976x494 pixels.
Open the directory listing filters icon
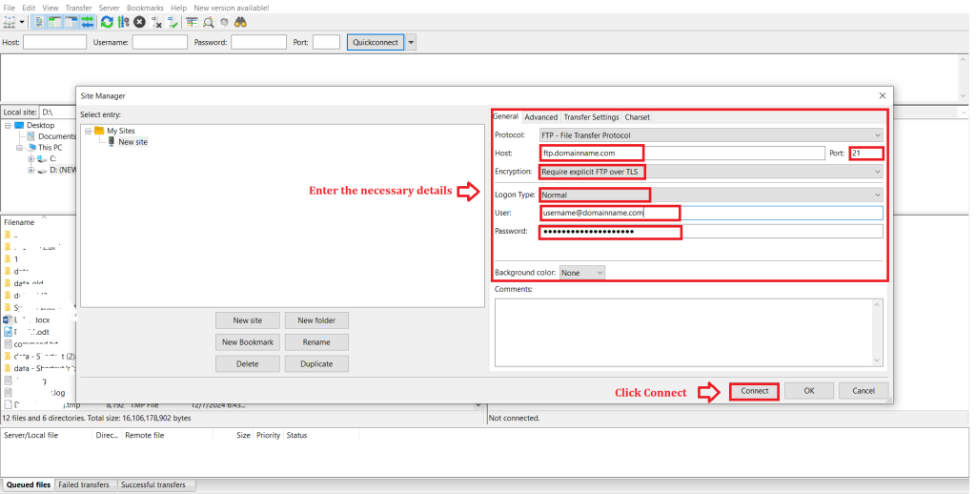[192, 22]
